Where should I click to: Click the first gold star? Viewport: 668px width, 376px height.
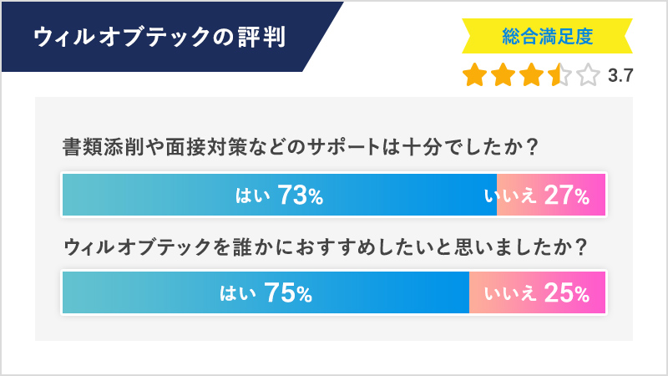tap(474, 75)
